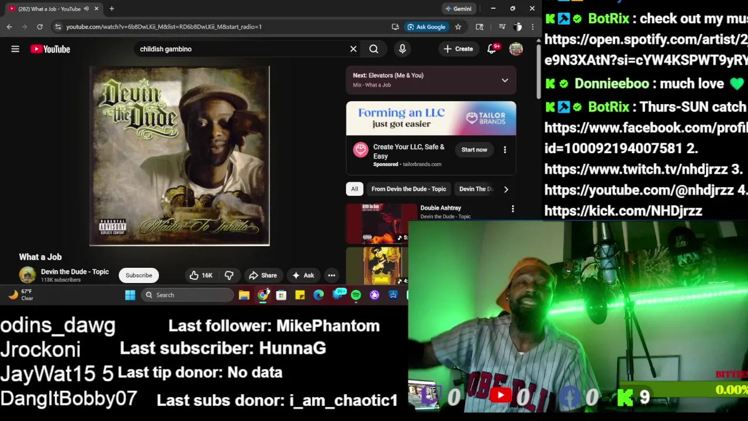Open the YouTube guide hamburger menu

pyautogui.click(x=15, y=49)
